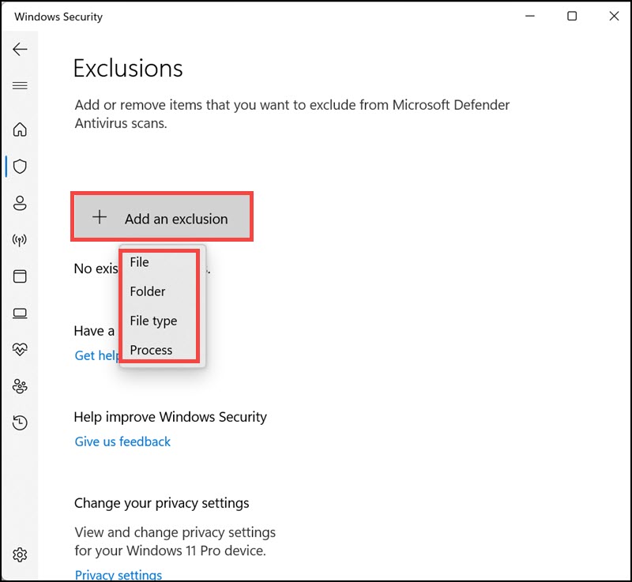Open the Get help link

(x=96, y=355)
